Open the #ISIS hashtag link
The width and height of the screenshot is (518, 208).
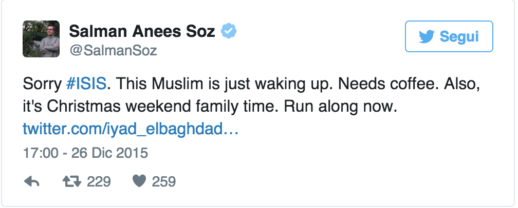[87, 84]
